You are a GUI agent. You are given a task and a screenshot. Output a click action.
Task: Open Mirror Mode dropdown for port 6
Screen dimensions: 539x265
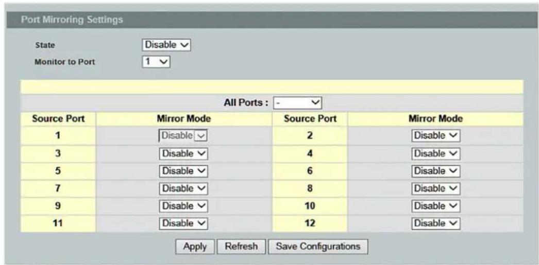coord(435,171)
